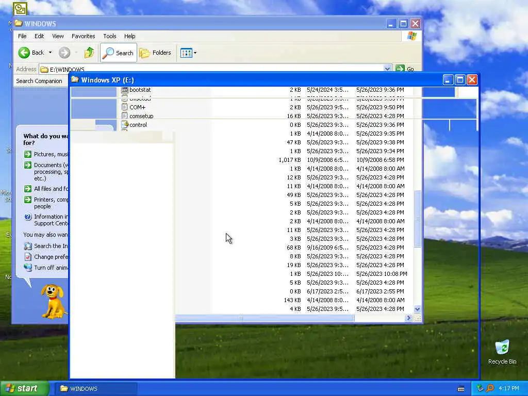
Task: Click the green Back arrow icon
Action: click(x=24, y=53)
